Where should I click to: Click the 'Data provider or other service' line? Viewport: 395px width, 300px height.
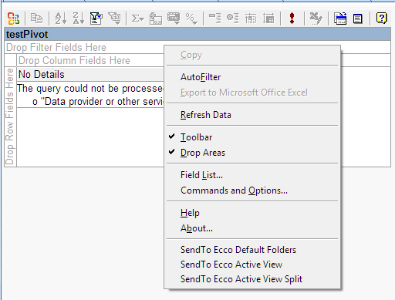point(98,101)
